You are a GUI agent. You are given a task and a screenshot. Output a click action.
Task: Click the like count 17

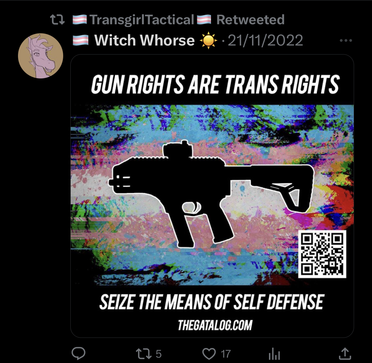226,354
